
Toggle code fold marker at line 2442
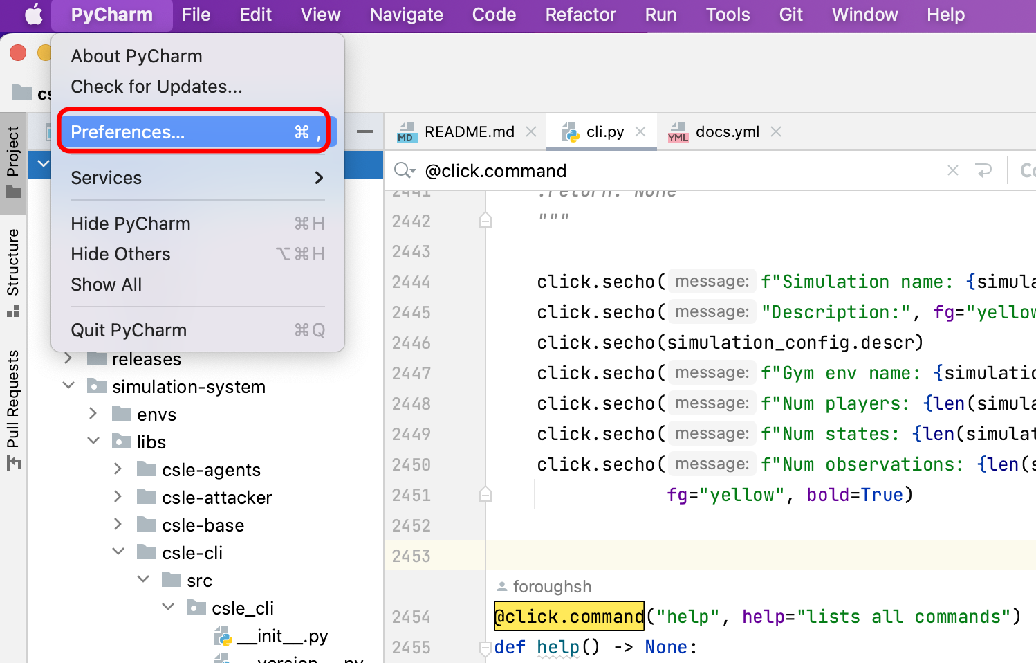[x=485, y=221]
